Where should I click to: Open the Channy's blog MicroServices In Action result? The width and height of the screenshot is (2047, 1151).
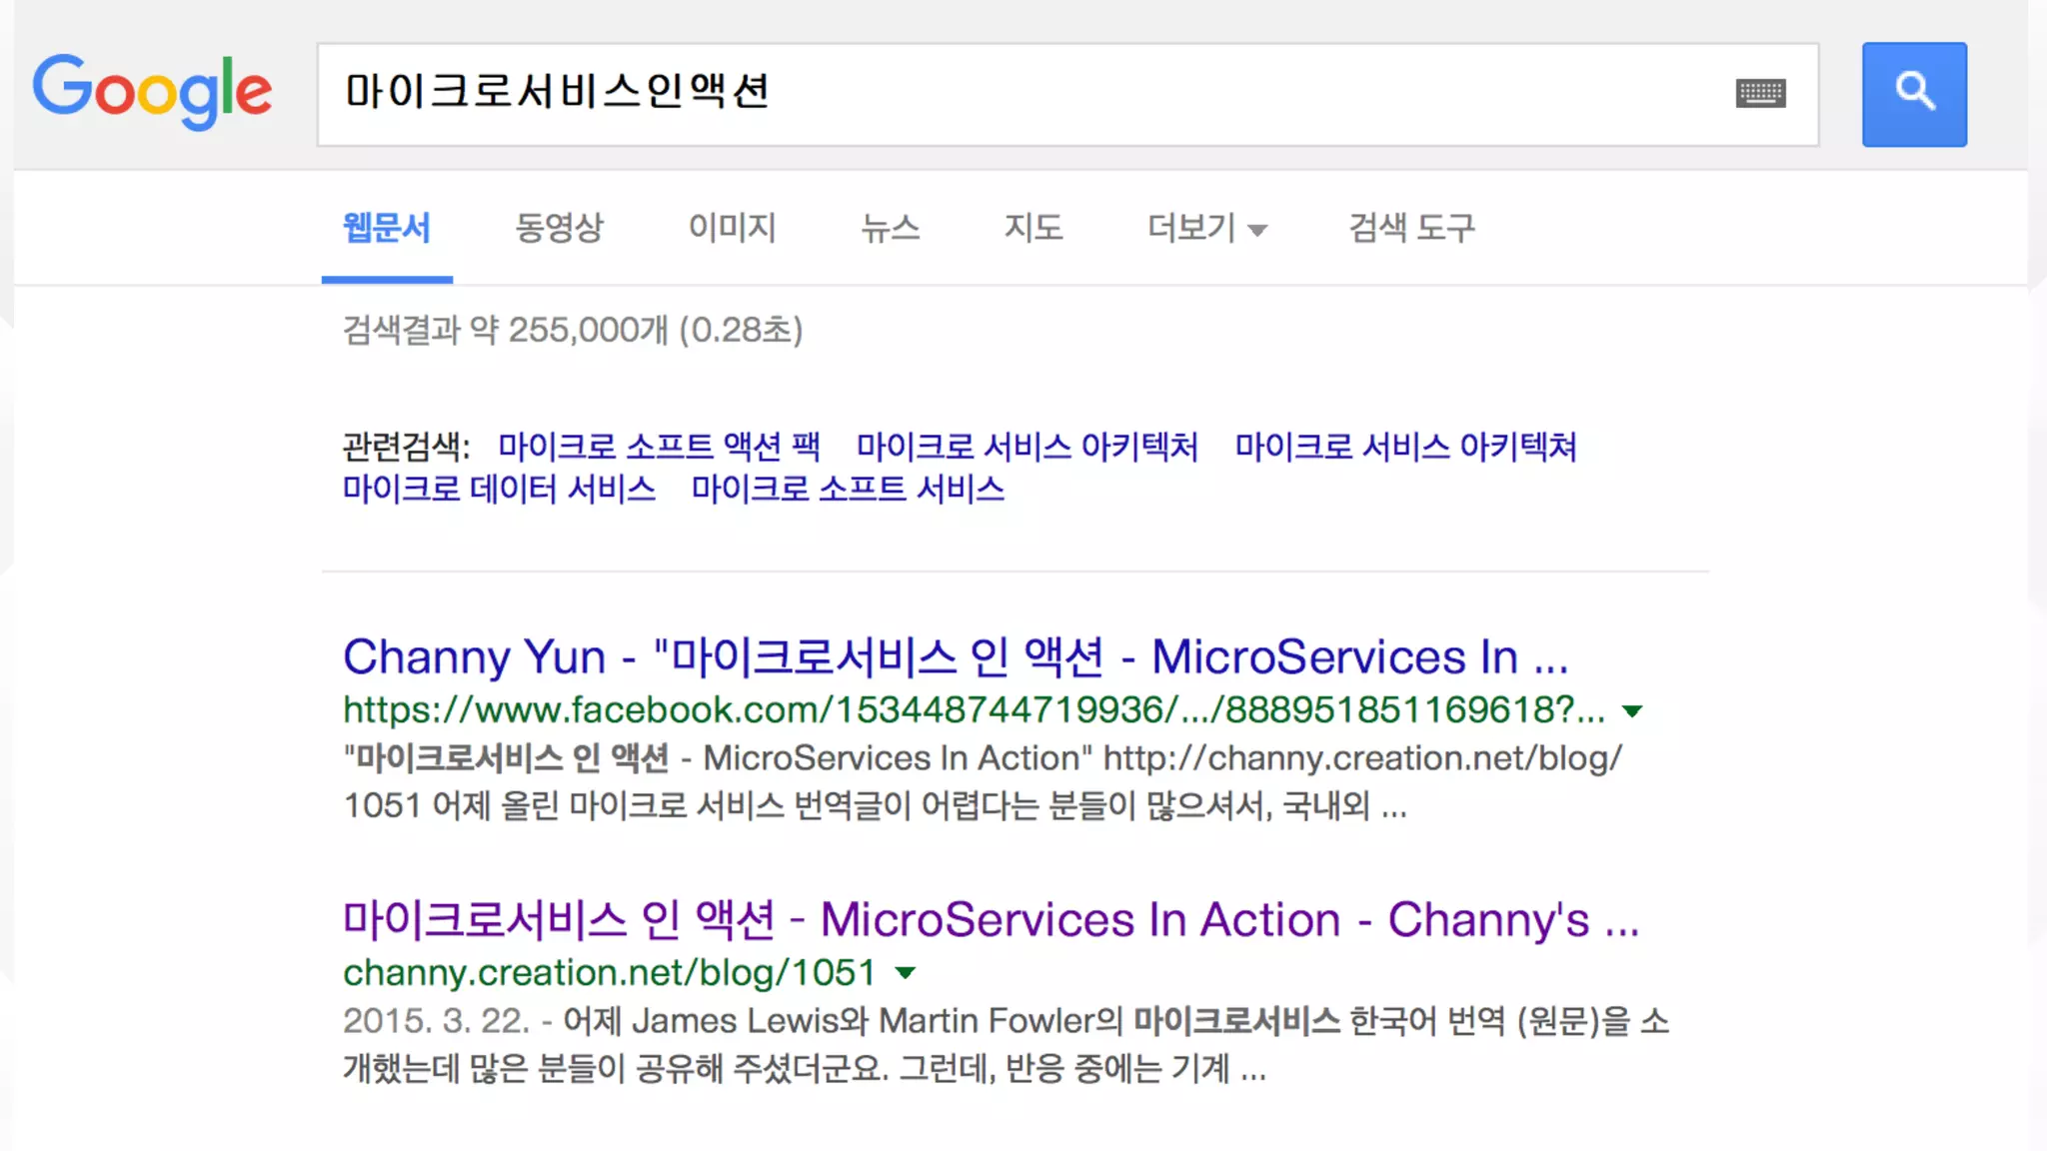pos(990,920)
